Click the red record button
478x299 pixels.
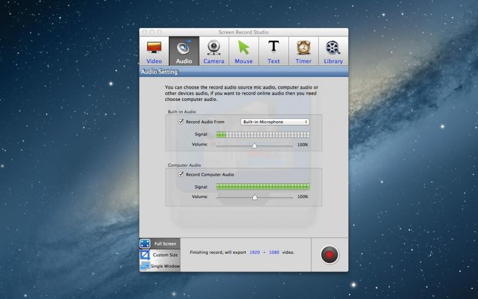pos(329,255)
